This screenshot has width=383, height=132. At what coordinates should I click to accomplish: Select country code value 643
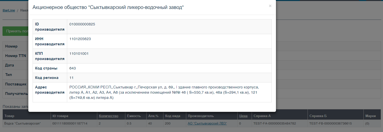click(73, 68)
